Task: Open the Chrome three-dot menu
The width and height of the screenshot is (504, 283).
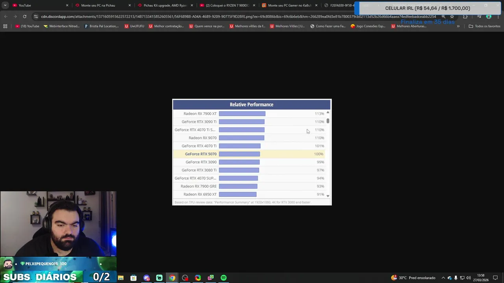Action: (498, 17)
